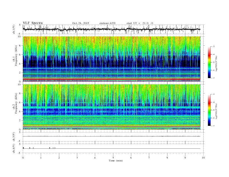Click the ch.1 spectrogram "4" kHz tick label
Image resolution: width=229 pixels, height=177 pixels.
[x=20, y=64]
